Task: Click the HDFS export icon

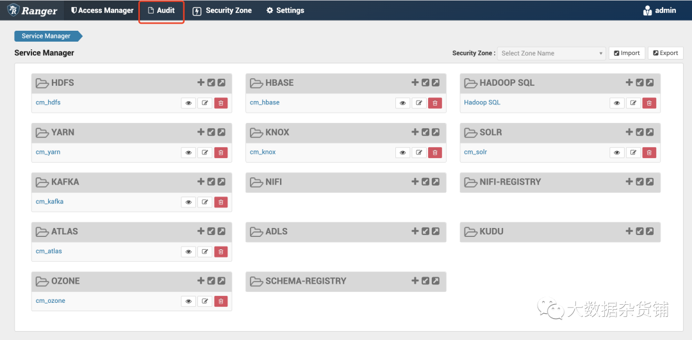Action: (222, 83)
